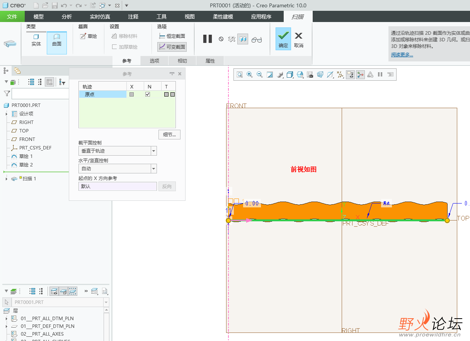Viewport: 470px width, 341px height.
Task: Click the pause simulation icon in view toolbar
Action: coord(380,75)
